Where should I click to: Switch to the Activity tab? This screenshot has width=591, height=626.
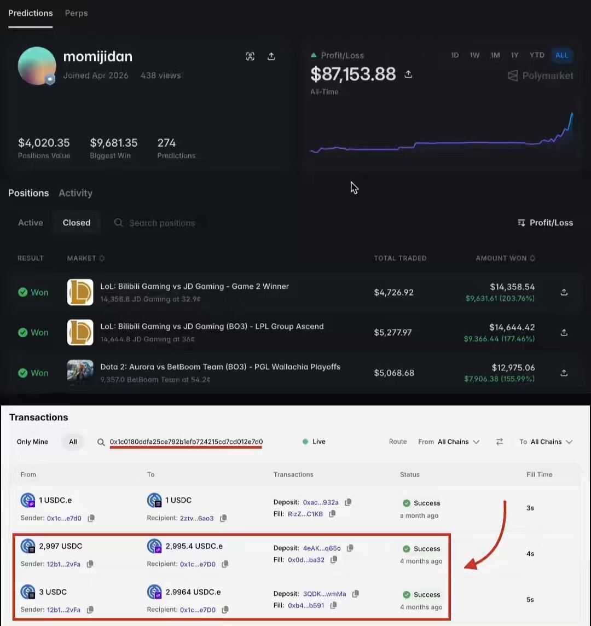point(76,193)
